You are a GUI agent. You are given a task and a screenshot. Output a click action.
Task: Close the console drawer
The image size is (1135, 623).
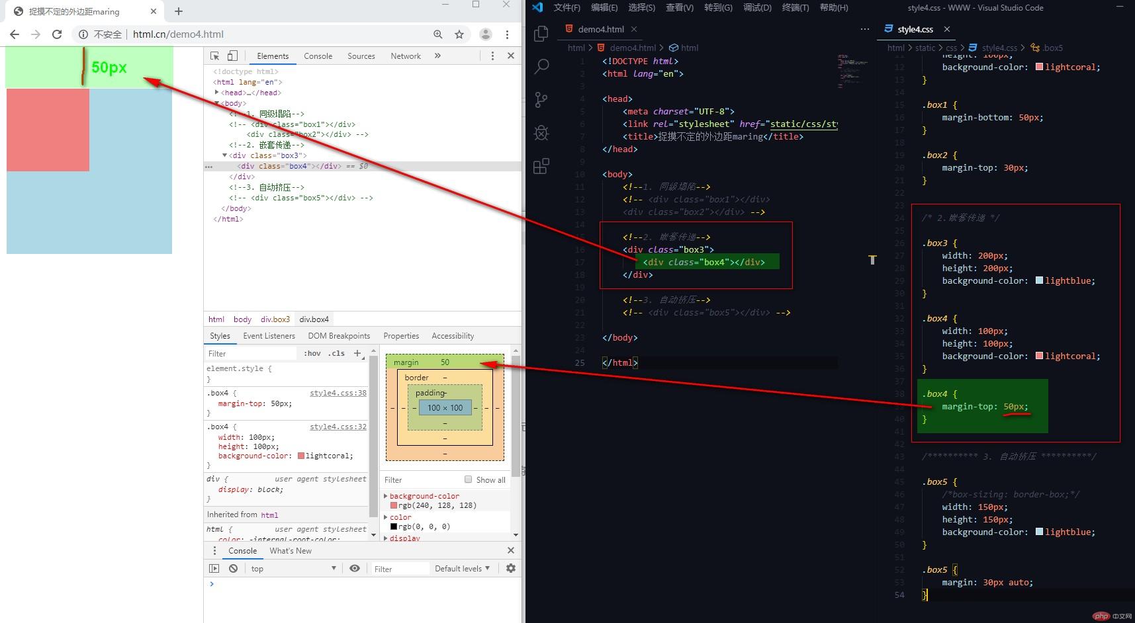coord(511,550)
